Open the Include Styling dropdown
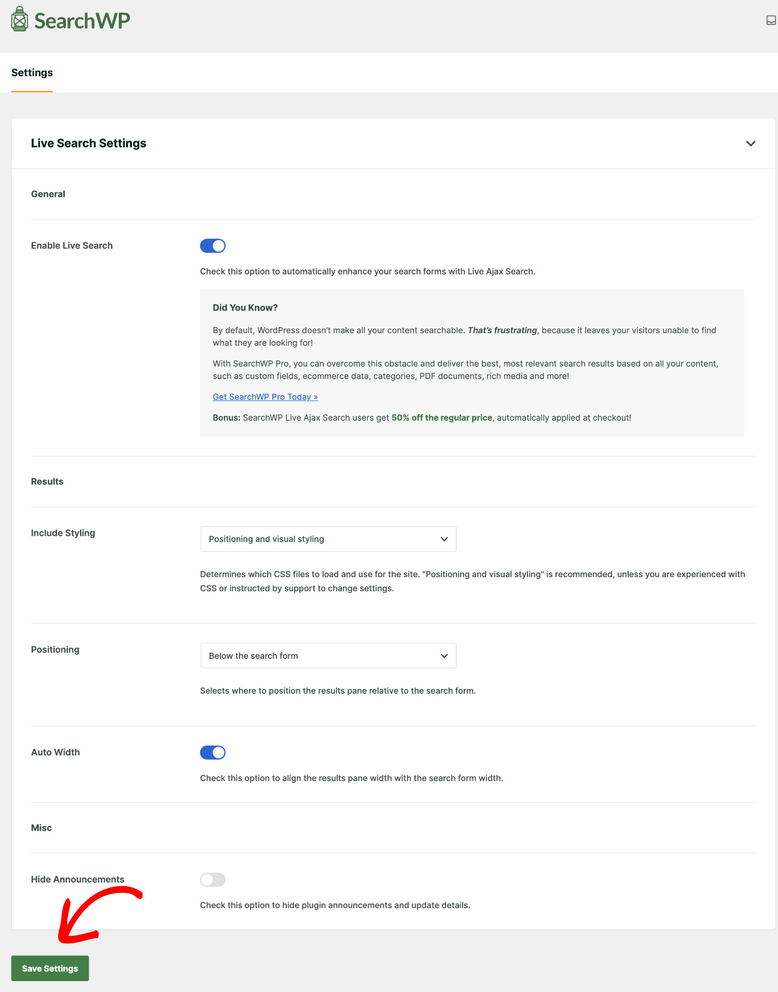 point(328,539)
